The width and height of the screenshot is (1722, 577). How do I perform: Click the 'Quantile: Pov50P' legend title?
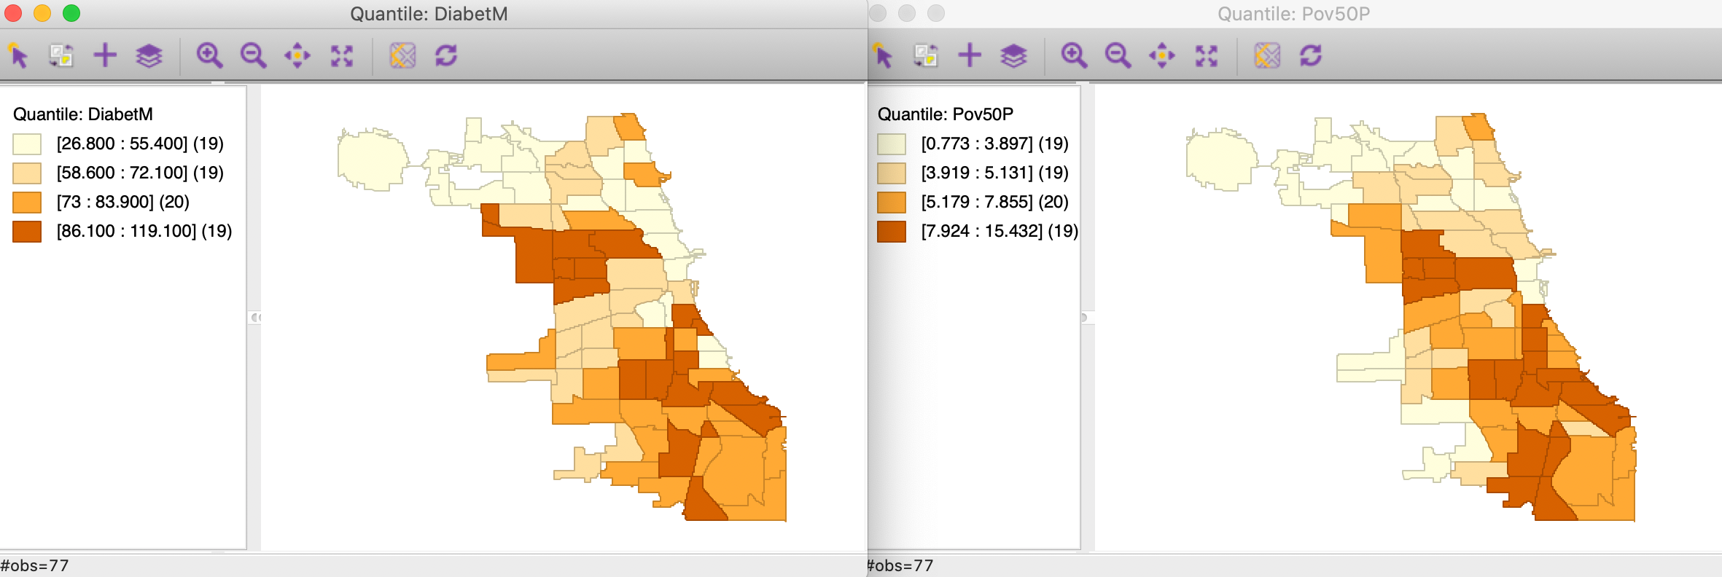pyautogui.click(x=946, y=114)
